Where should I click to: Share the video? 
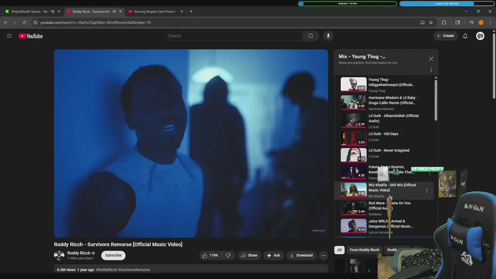(x=249, y=255)
